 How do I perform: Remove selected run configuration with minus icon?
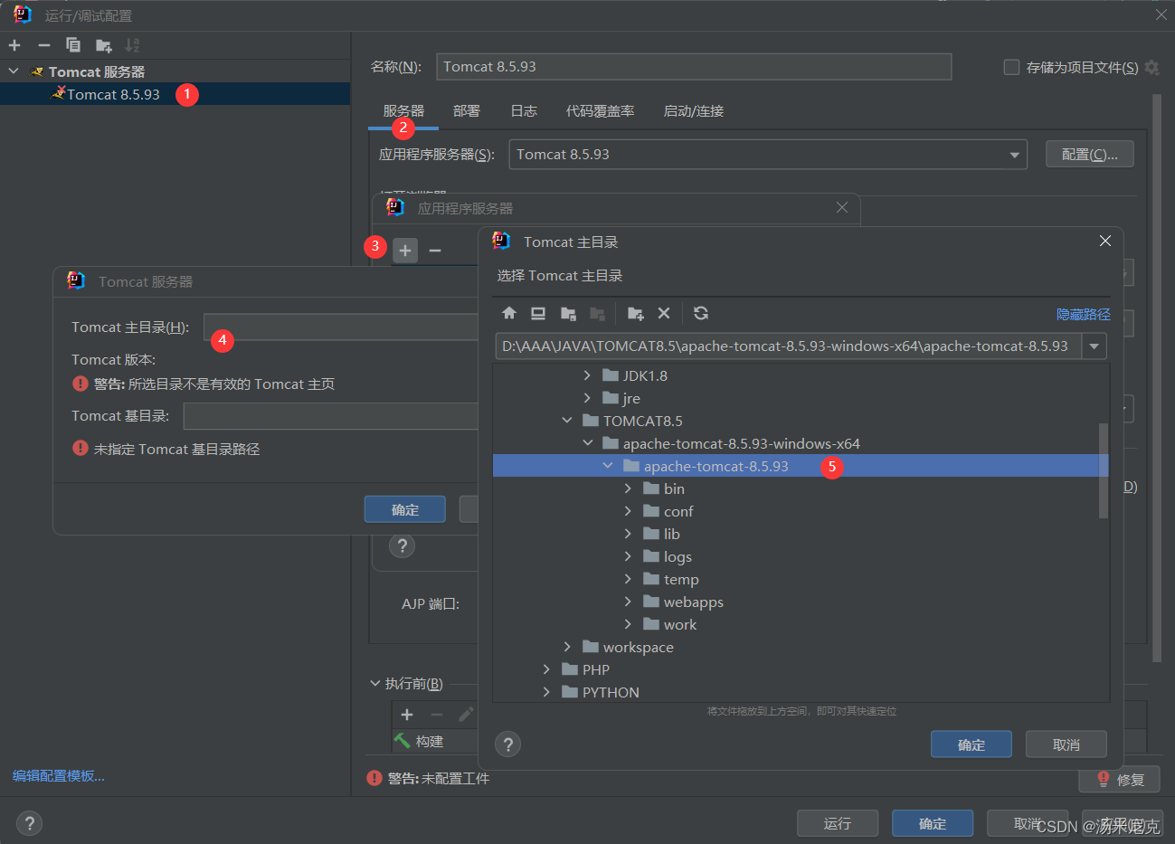coord(43,45)
